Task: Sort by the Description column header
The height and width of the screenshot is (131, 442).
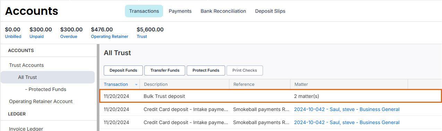Action: tap(156, 84)
